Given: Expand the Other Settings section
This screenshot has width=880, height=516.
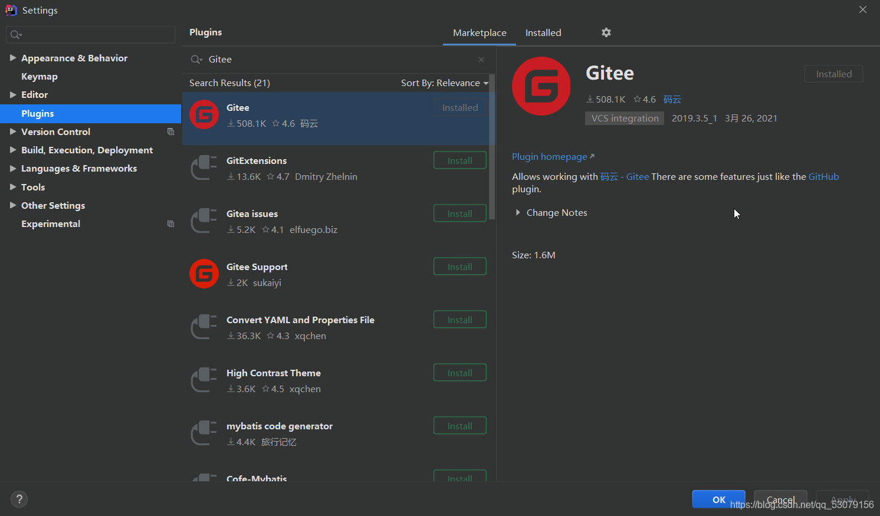Looking at the screenshot, I should pos(13,205).
